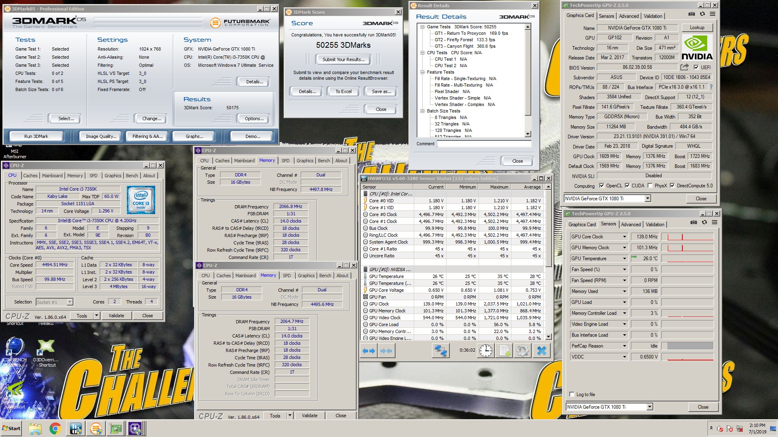778x437 pixels.
Task: Click the orange 3DMark taskbar icon
Action: point(96,429)
